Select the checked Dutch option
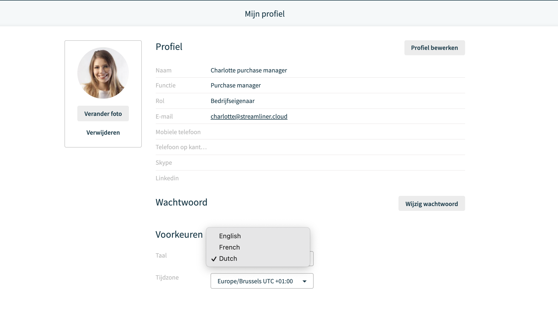 pyautogui.click(x=258, y=258)
